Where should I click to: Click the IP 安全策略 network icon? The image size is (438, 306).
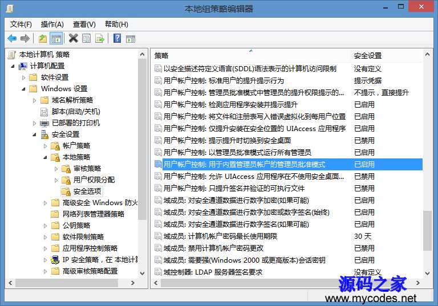[55, 260]
